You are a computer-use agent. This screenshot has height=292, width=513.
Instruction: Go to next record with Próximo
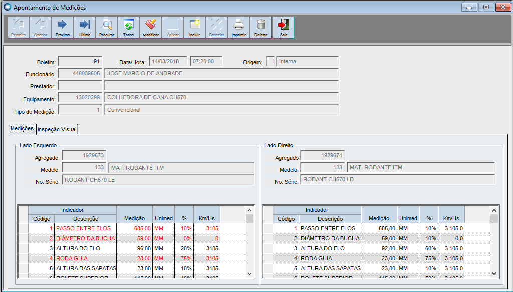(62, 28)
